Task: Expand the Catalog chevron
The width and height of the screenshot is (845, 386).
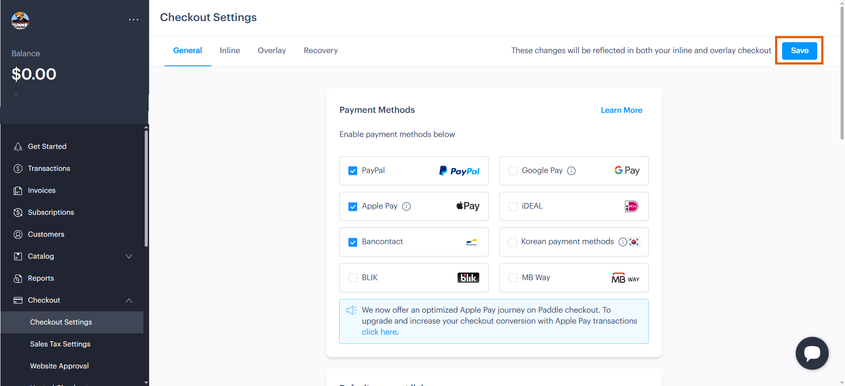Action: (129, 256)
